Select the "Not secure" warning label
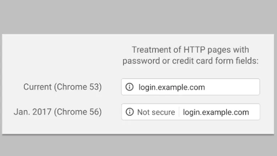This screenshot has height=156, width=277. pyautogui.click(x=156, y=112)
